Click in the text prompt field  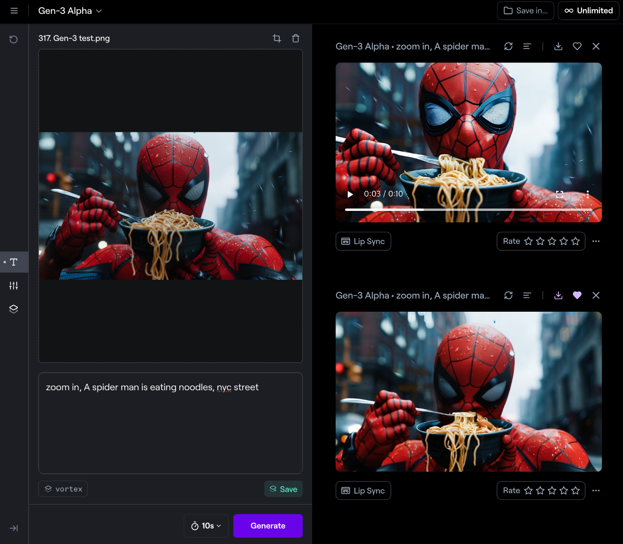(170, 423)
